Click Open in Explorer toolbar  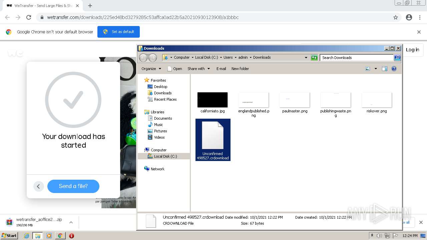pos(174,69)
